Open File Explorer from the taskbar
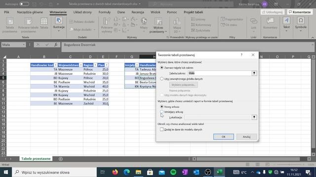Screen dimensions: 316x177 coord(138,172)
